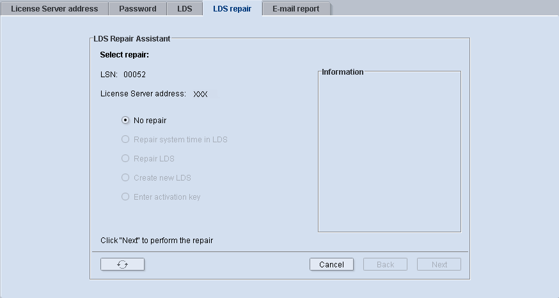The image size is (559, 298).
Task: Click the 'Select repair:' heading
Action: click(x=124, y=55)
